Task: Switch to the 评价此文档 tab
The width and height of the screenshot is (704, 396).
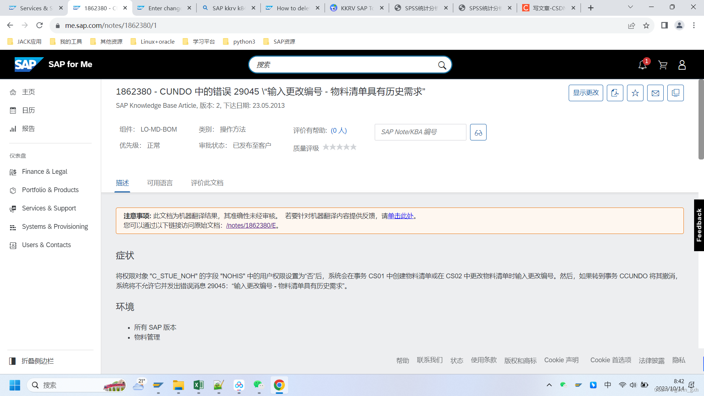Action: coord(207,183)
